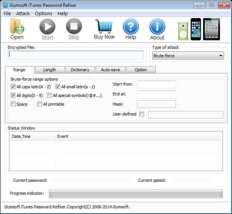Click the Mask field
The image size is (232, 214).
click(156, 104)
